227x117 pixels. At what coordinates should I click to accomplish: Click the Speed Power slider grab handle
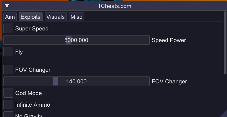point(69,40)
